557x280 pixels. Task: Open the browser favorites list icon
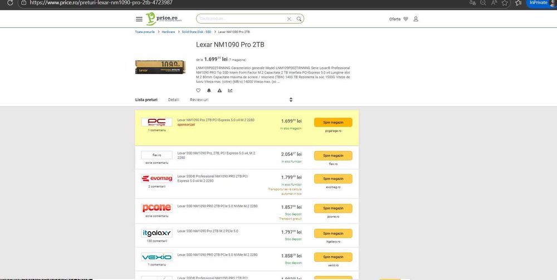pyautogui.click(x=518, y=2)
